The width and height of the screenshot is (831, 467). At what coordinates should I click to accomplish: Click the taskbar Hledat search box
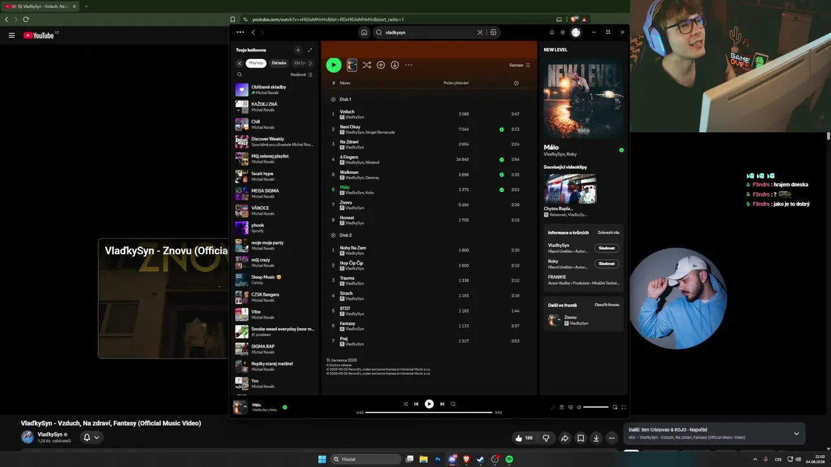[366, 459]
